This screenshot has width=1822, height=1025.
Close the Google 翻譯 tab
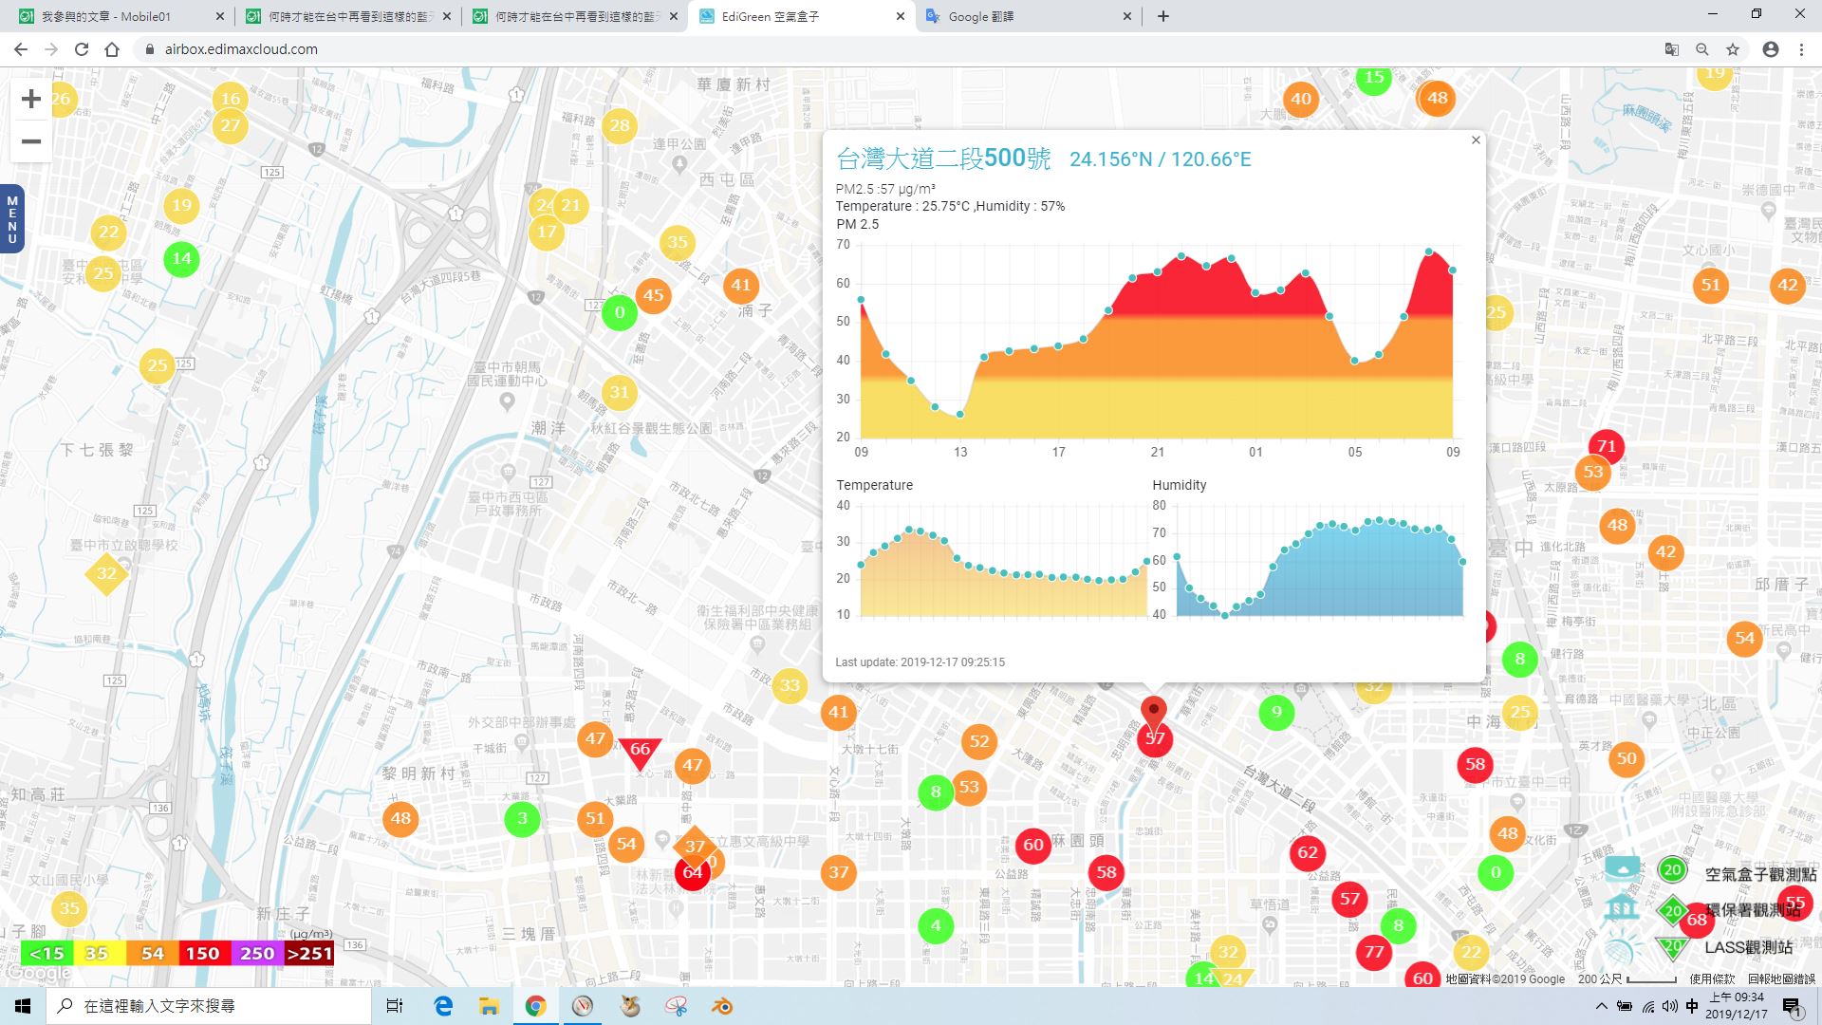[1127, 16]
